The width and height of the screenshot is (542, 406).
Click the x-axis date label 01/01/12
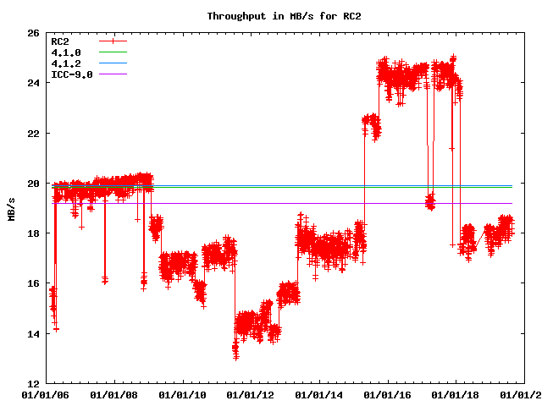point(251,395)
